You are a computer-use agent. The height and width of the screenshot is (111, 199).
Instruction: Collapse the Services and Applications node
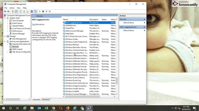(5, 42)
